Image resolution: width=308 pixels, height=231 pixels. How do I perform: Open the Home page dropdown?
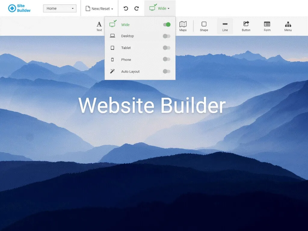tap(60, 8)
